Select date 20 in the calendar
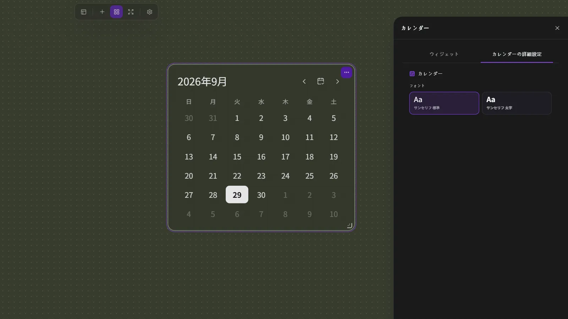 (x=189, y=176)
